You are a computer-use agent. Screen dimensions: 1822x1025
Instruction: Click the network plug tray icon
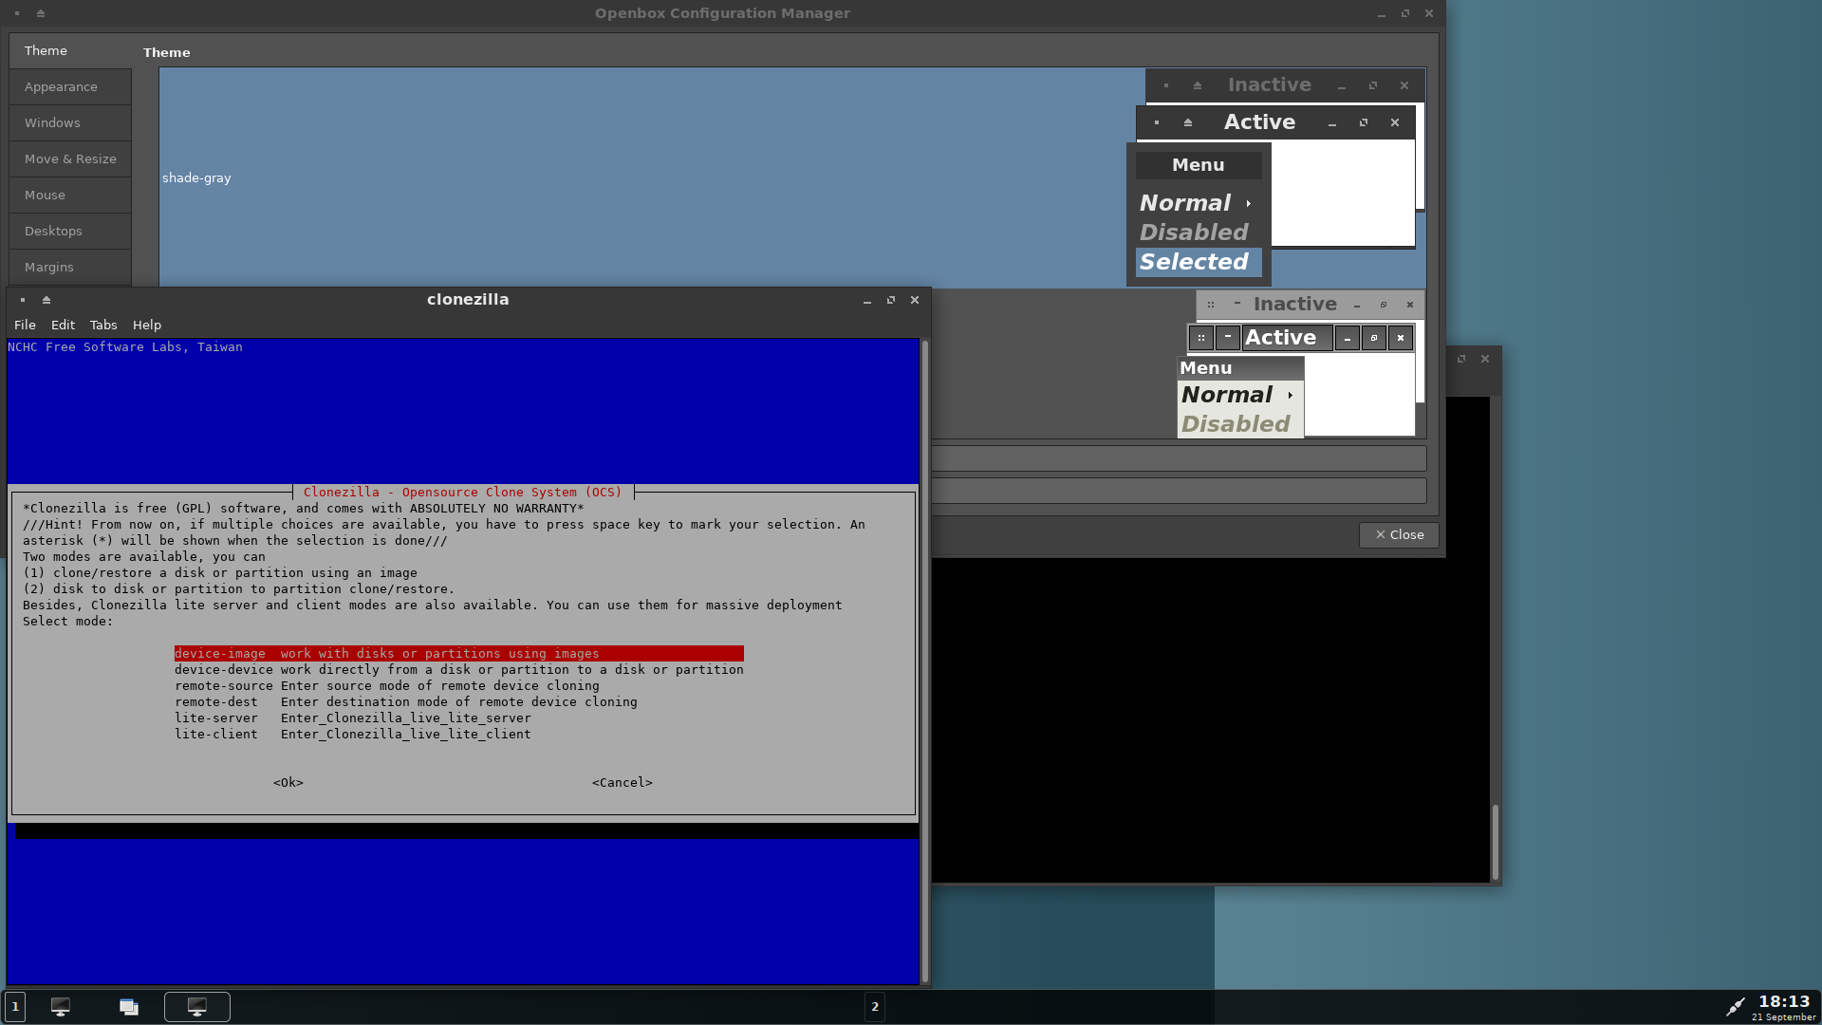1735,1006
